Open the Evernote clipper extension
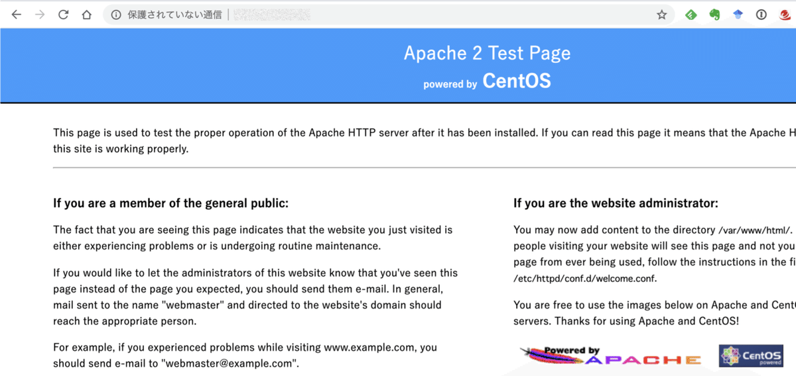The height and width of the screenshot is (376, 796). click(714, 15)
